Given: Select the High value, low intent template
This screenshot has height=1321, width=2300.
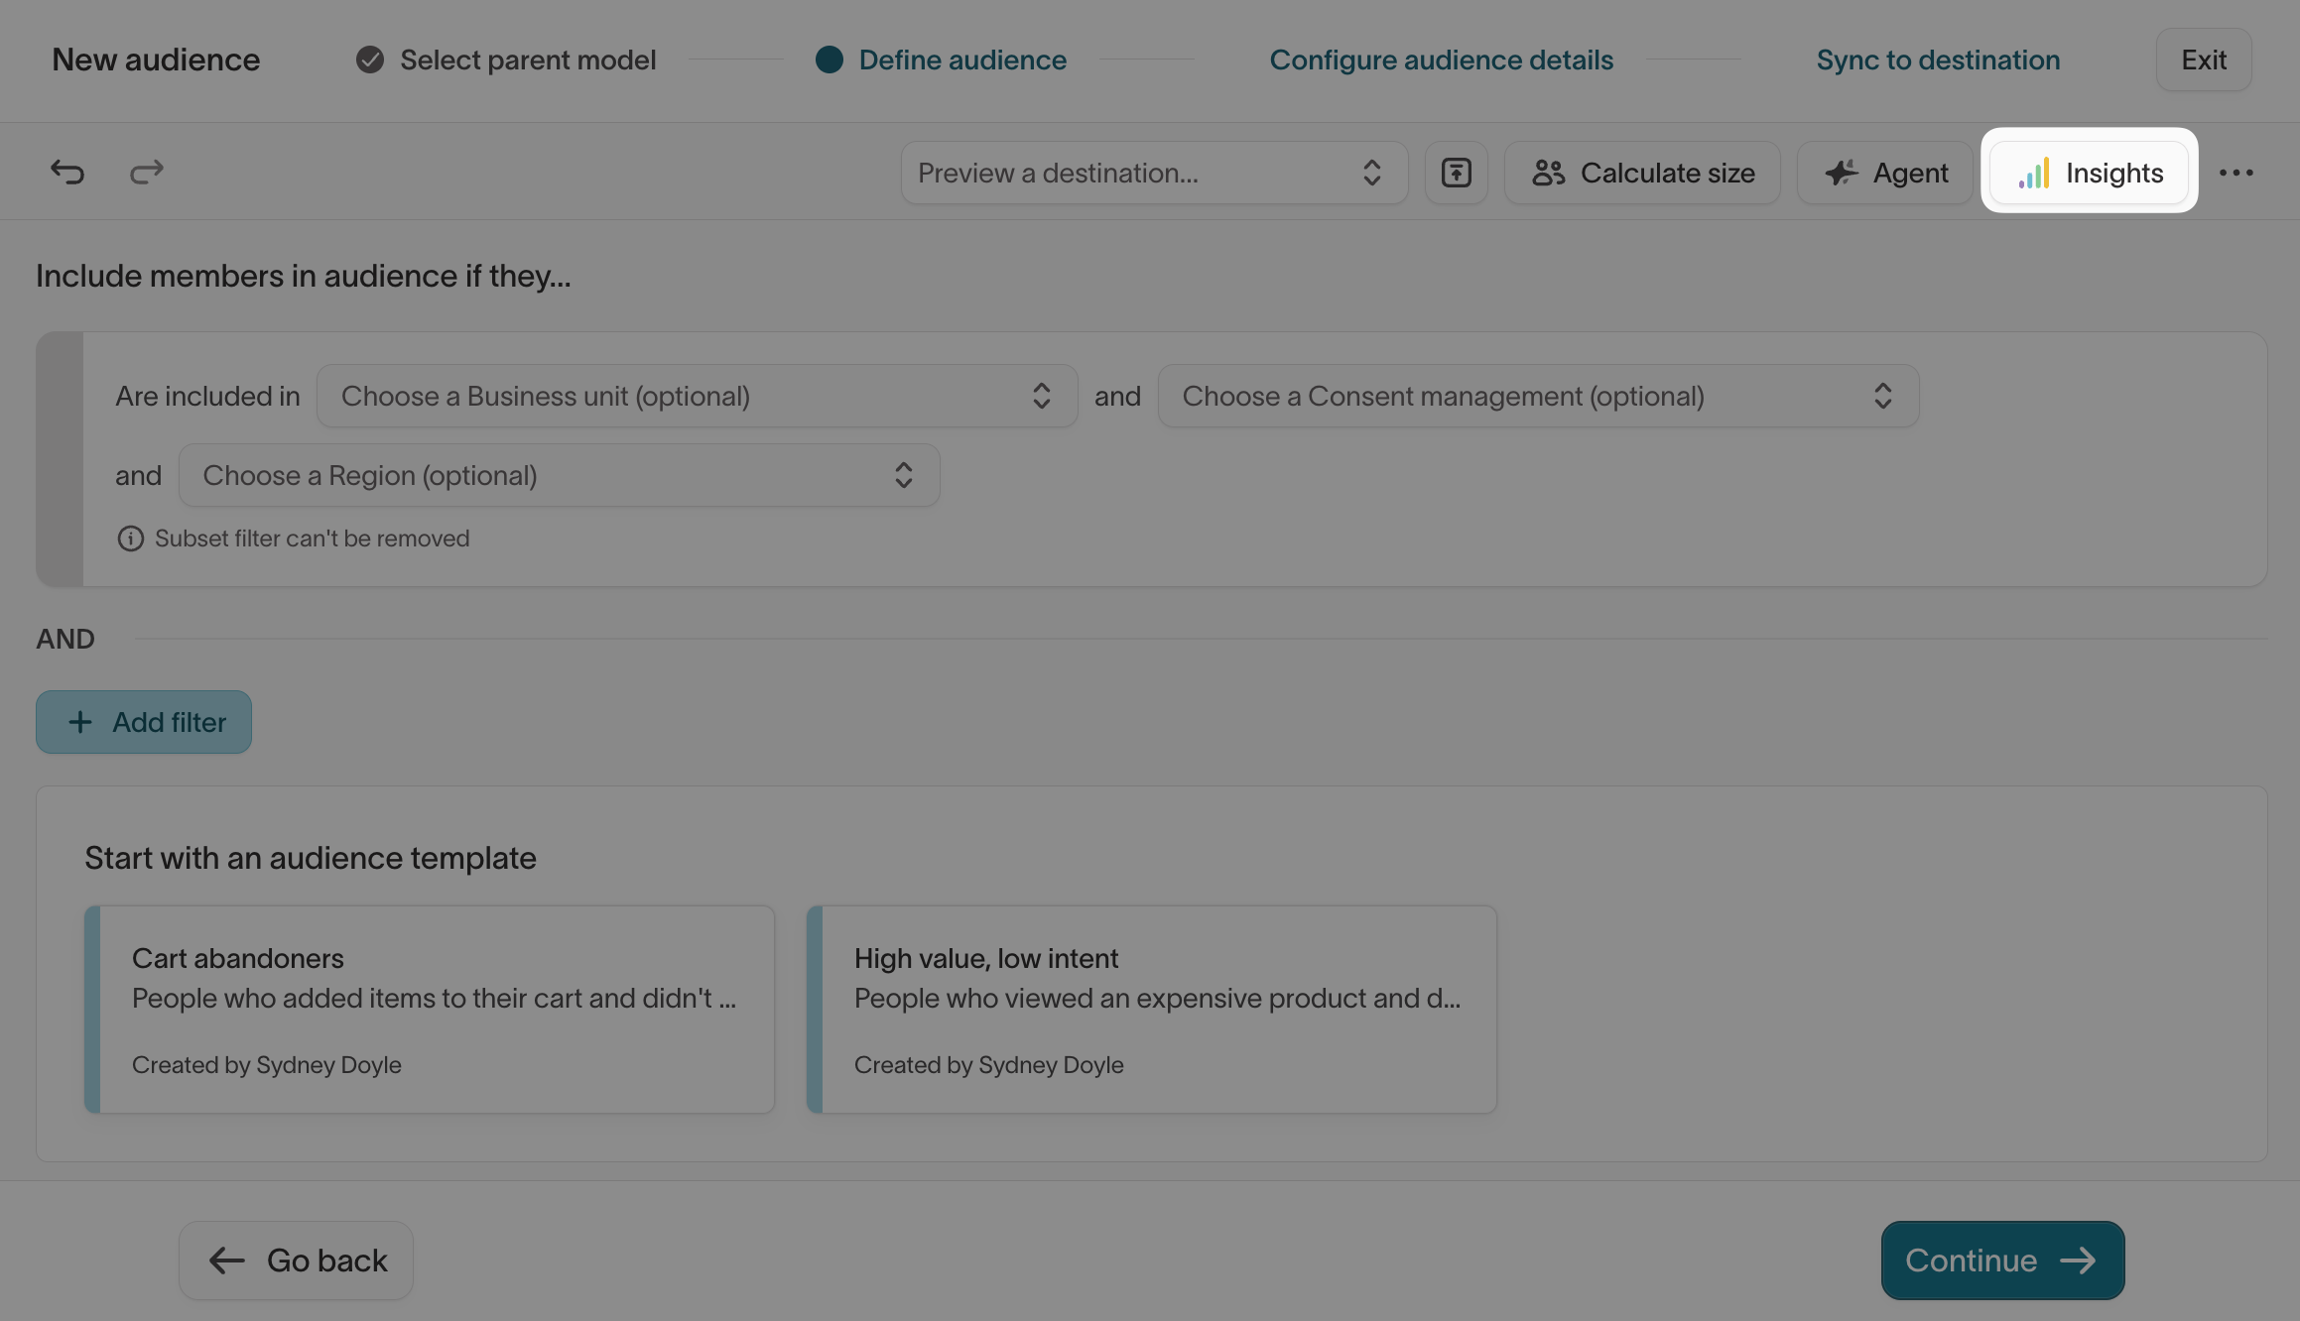Looking at the screenshot, I should pos(1152,1010).
